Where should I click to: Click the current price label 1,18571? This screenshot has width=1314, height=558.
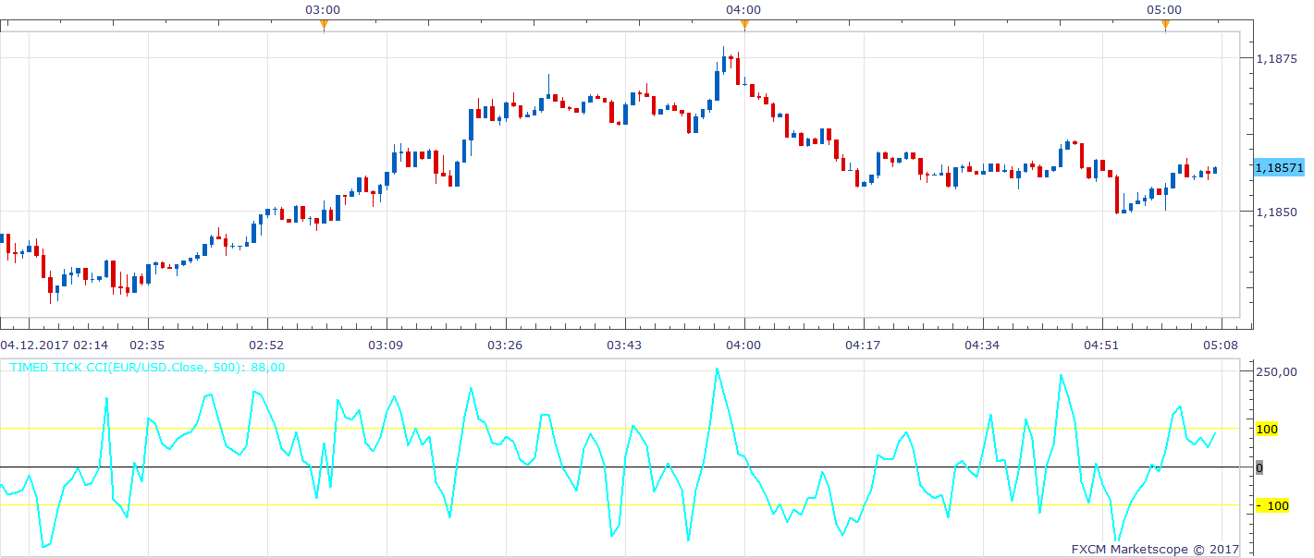(x=1280, y=167)
